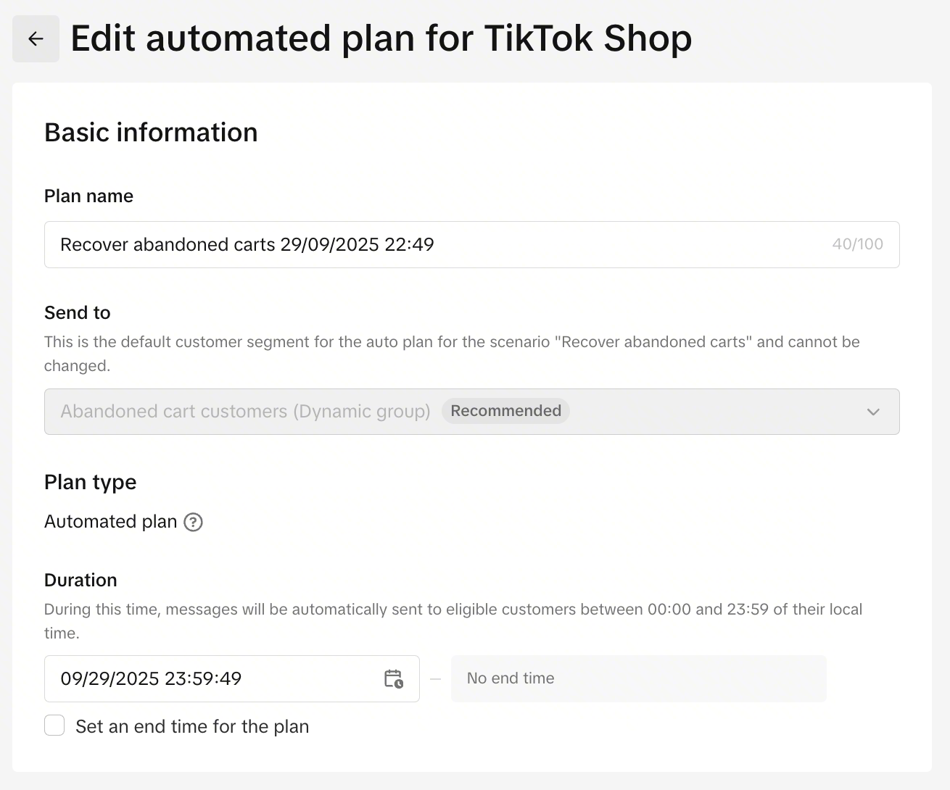Click the Basic information heading
The width and height of the screenshot is (950, 790).
(151, 133)
